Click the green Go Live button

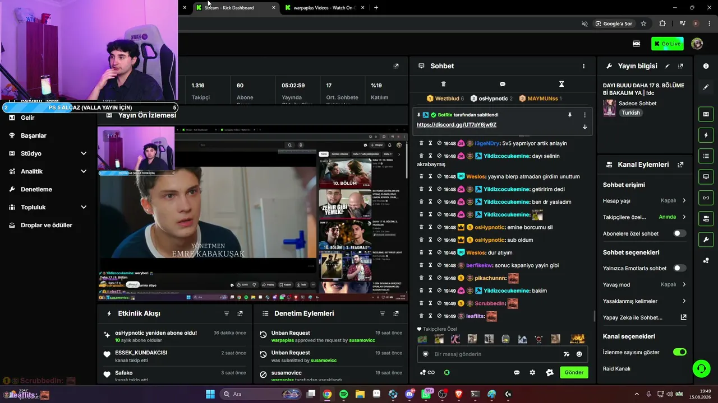click(x=667, y=44)
